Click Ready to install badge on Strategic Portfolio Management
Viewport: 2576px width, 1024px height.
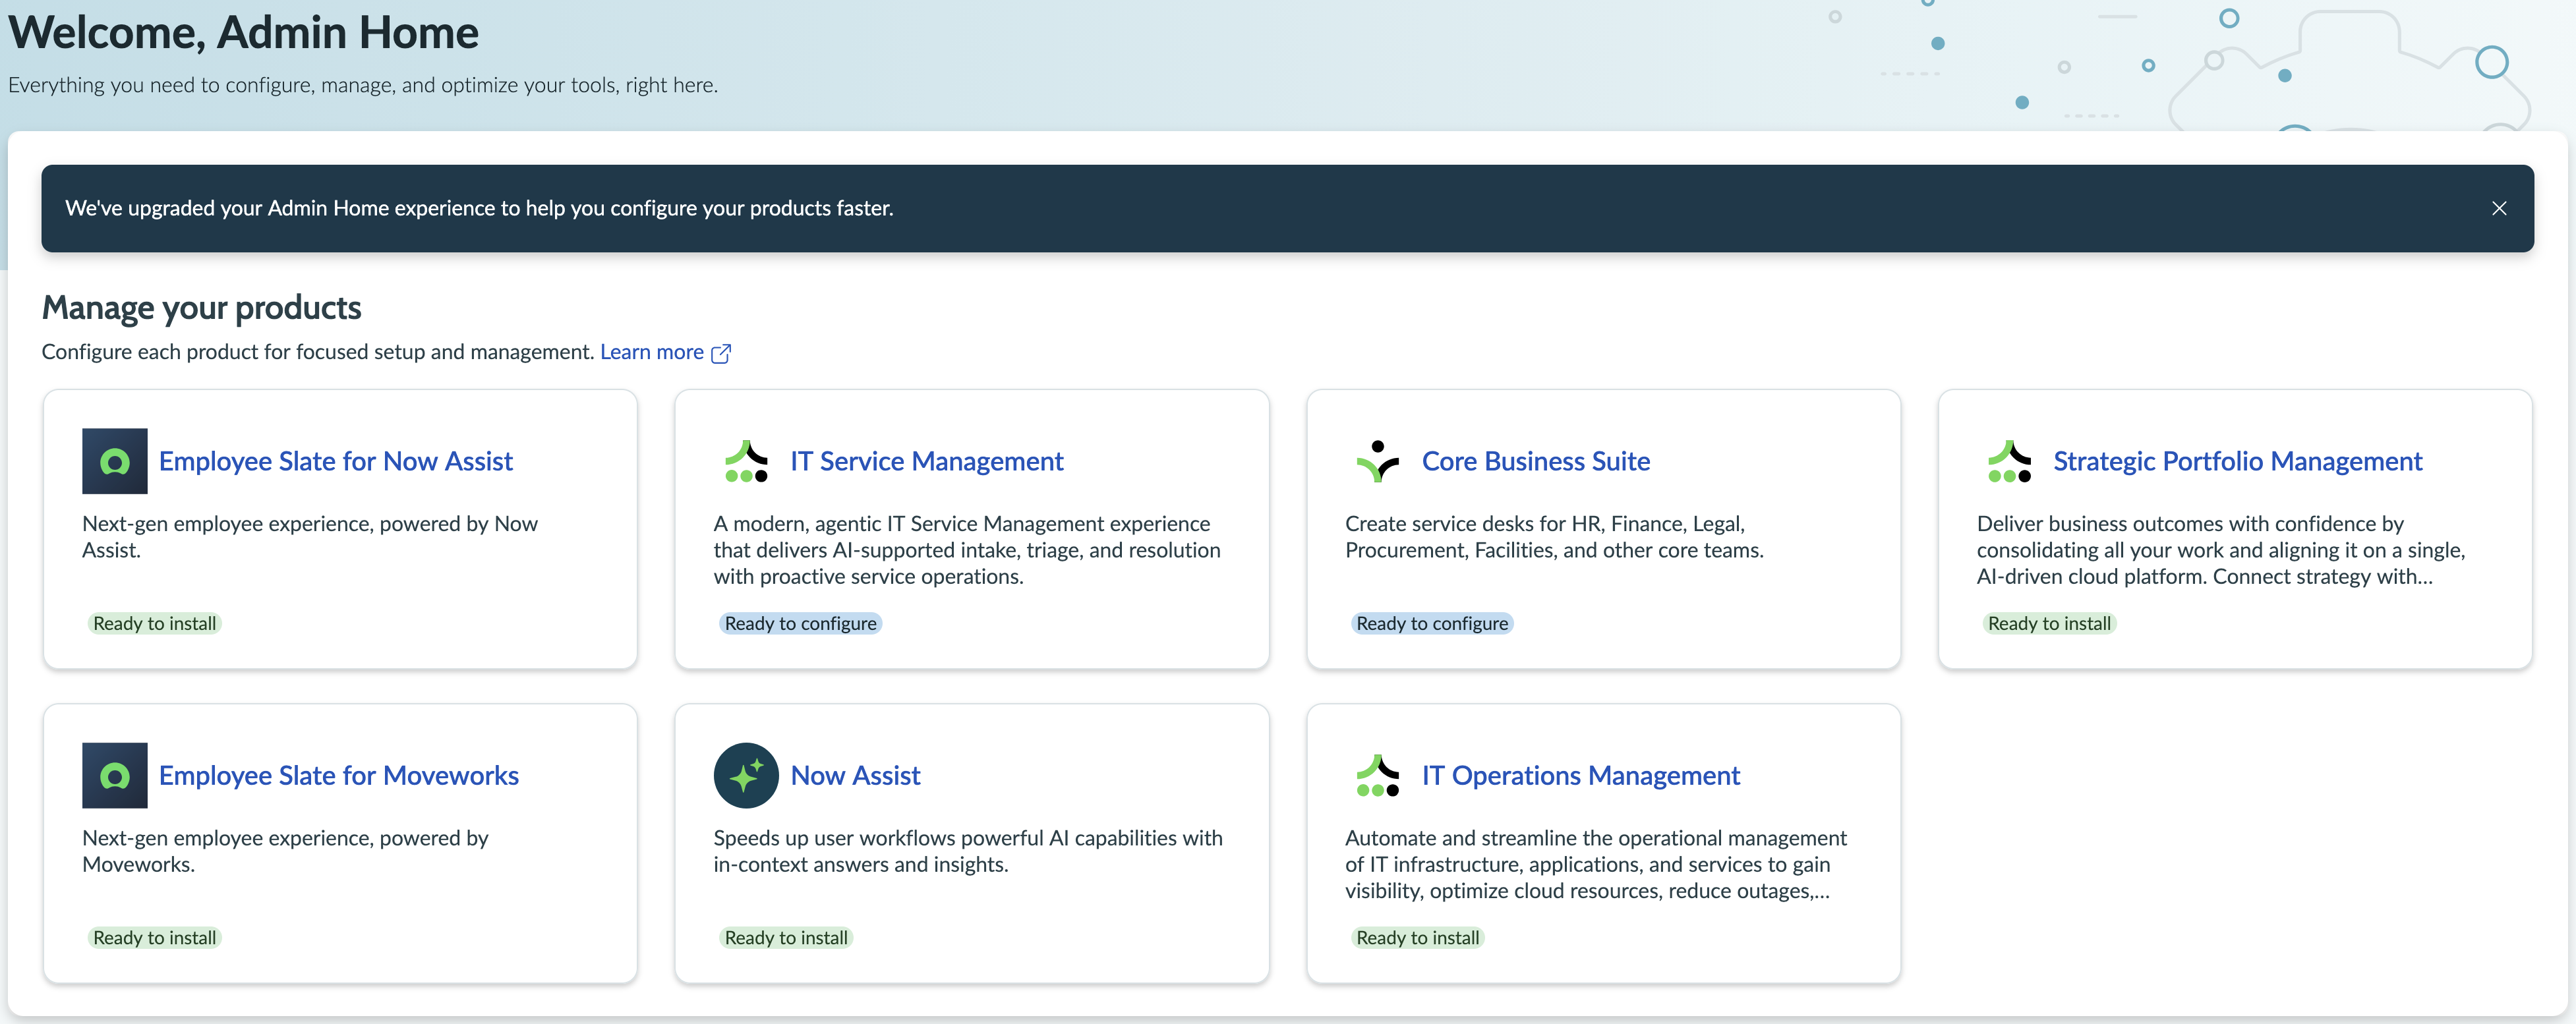[x=2050, y=623]
